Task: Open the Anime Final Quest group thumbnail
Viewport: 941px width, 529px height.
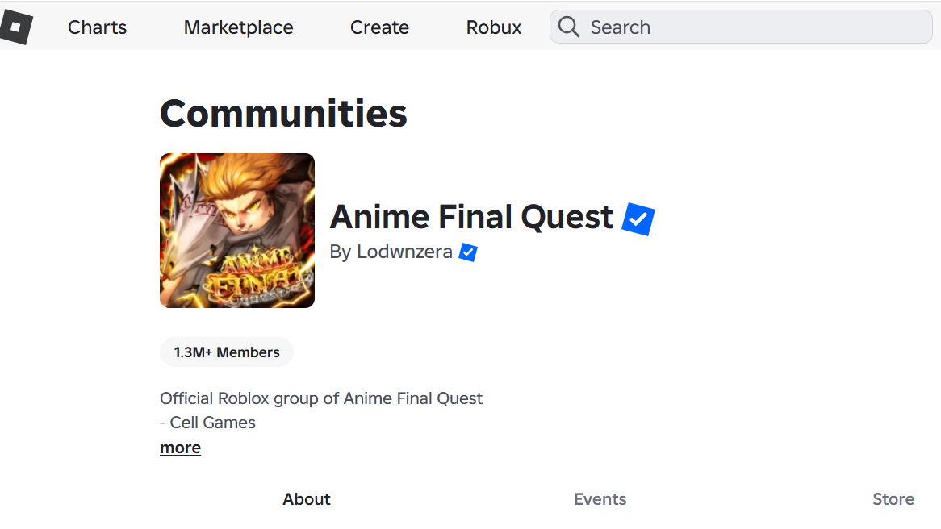Action: coord(237,231)
